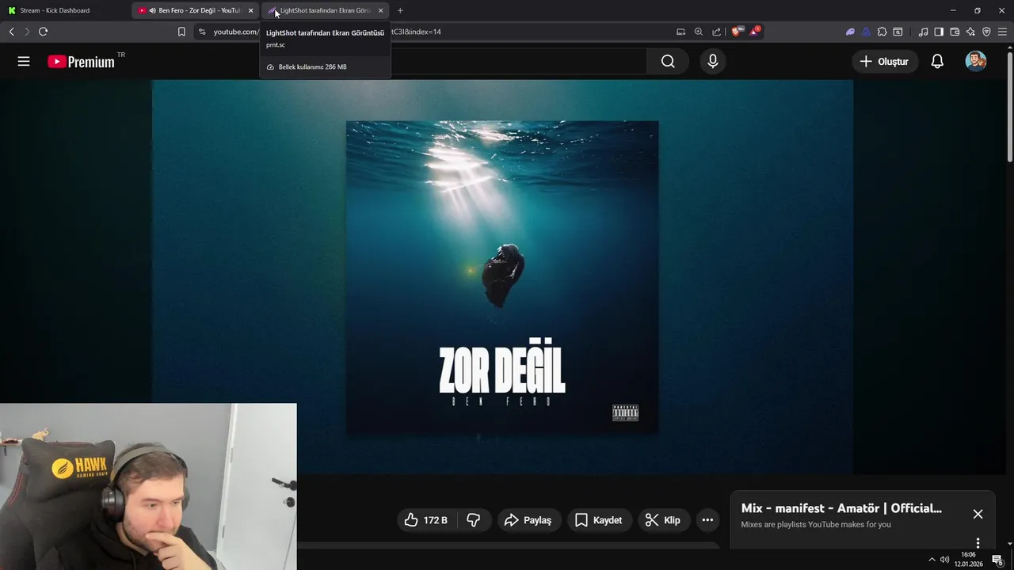Image resolution: width=1014 pixels, height=570 pixels.
Task: Open a new browser tab with plus
Action: 400,10
